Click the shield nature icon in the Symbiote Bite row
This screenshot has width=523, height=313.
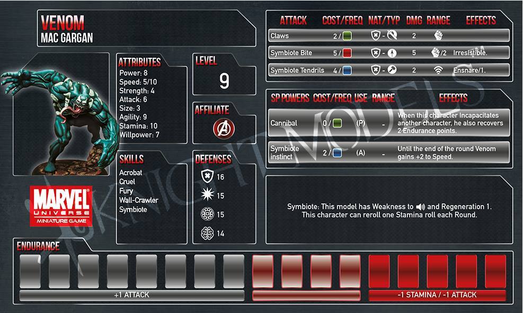[x=376, y=52]
